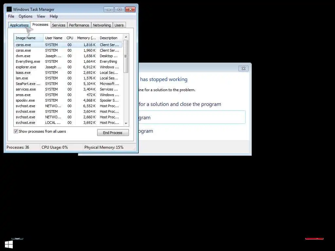Switch to the Users tab
The height and width of the screenshot is (251, 335).
119,25
